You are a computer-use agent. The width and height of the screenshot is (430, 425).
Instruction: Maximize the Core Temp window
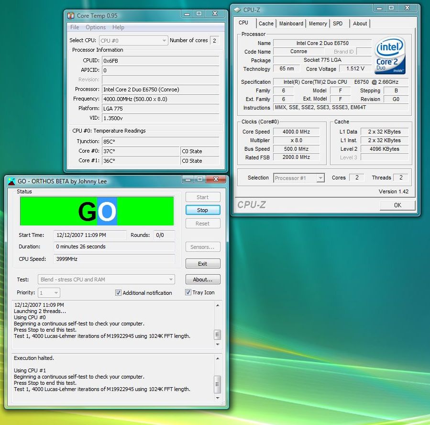click(199, 14)
